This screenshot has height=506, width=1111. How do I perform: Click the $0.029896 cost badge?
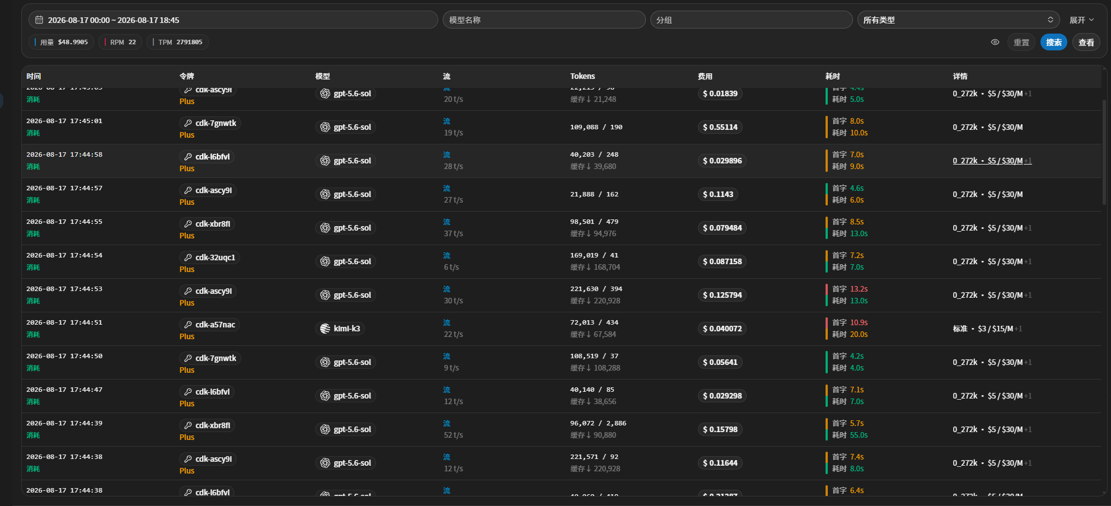[x=723, y=161]
